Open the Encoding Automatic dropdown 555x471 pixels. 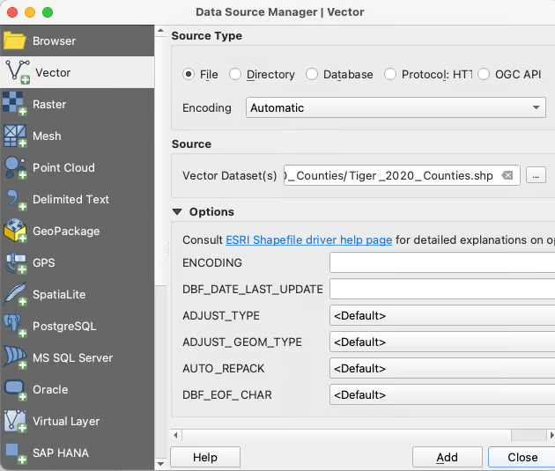coord(396,107)
